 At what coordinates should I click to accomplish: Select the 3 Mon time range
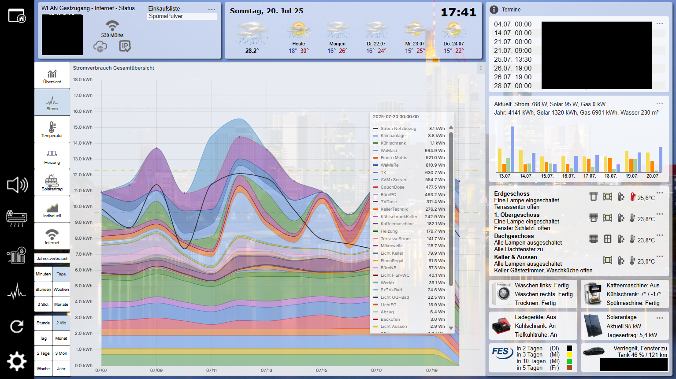tap(61, 353)
